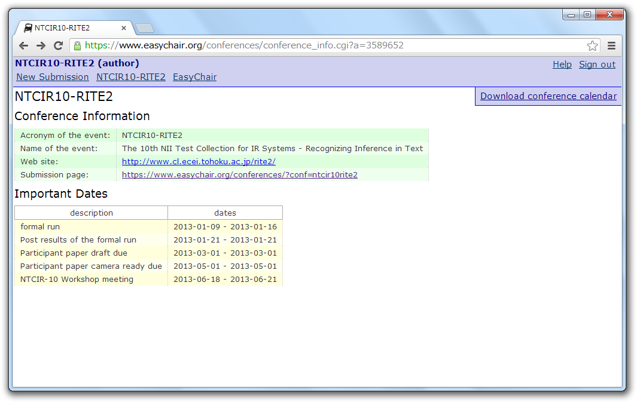
Task: Maximize the browser window
Action: pyautogui.click(x=587, y=14)
